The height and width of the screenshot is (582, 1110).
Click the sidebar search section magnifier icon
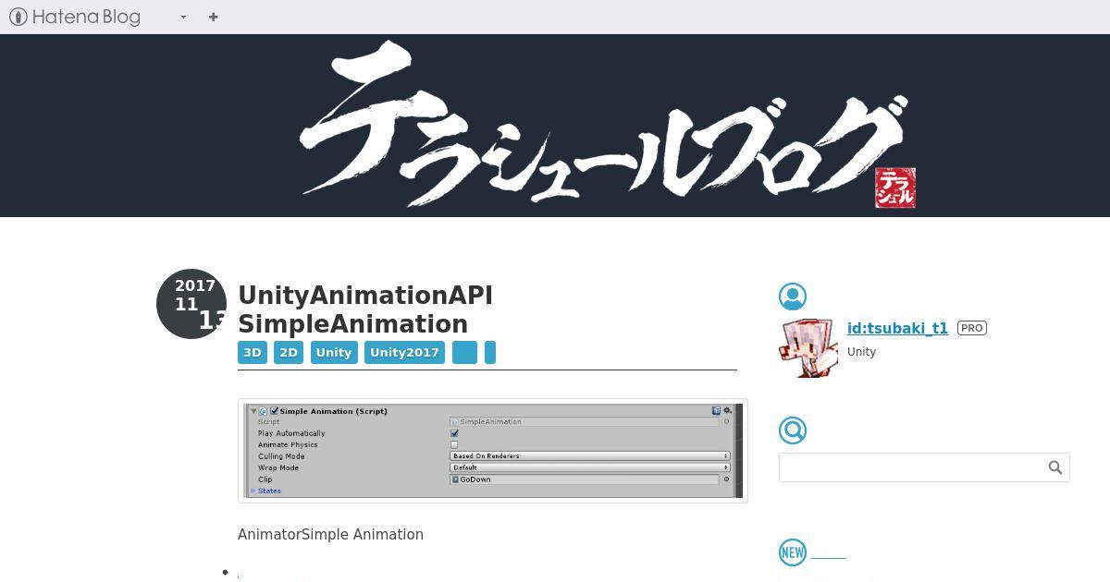[793, 430]
